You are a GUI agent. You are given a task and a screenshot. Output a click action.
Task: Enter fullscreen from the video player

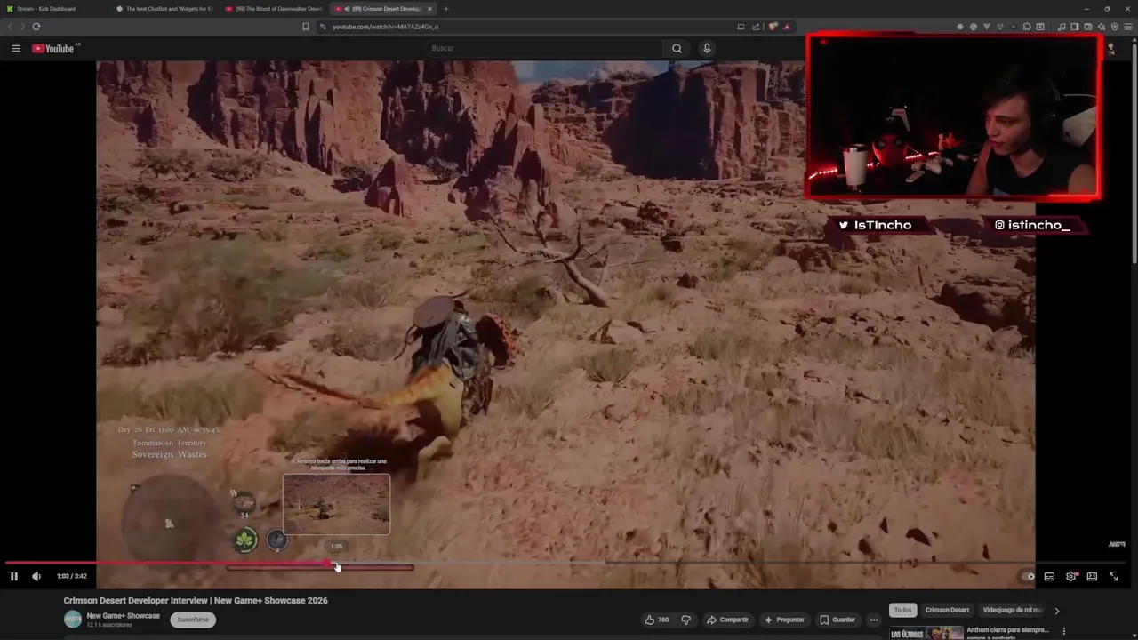1113,576
